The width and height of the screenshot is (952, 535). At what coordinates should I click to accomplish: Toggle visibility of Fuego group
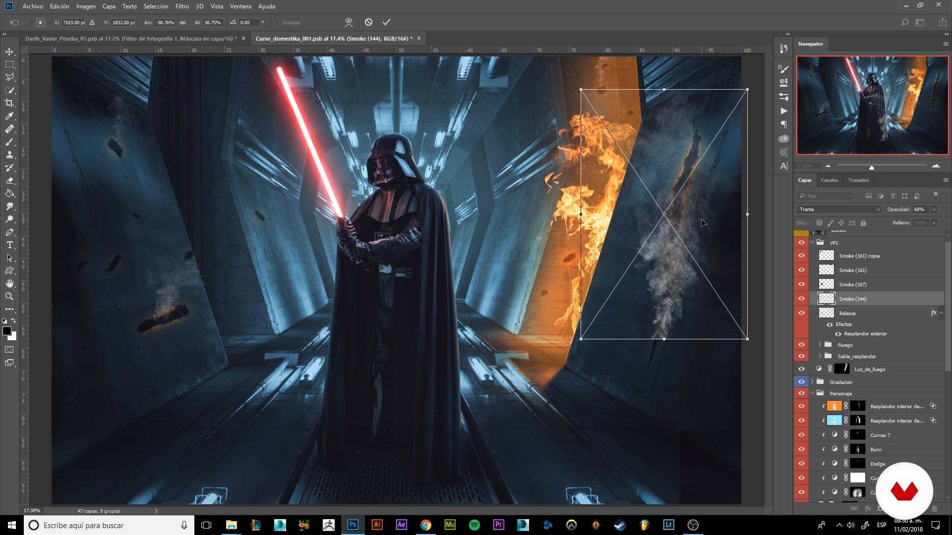pyautogui.click(x=801, y=345)
